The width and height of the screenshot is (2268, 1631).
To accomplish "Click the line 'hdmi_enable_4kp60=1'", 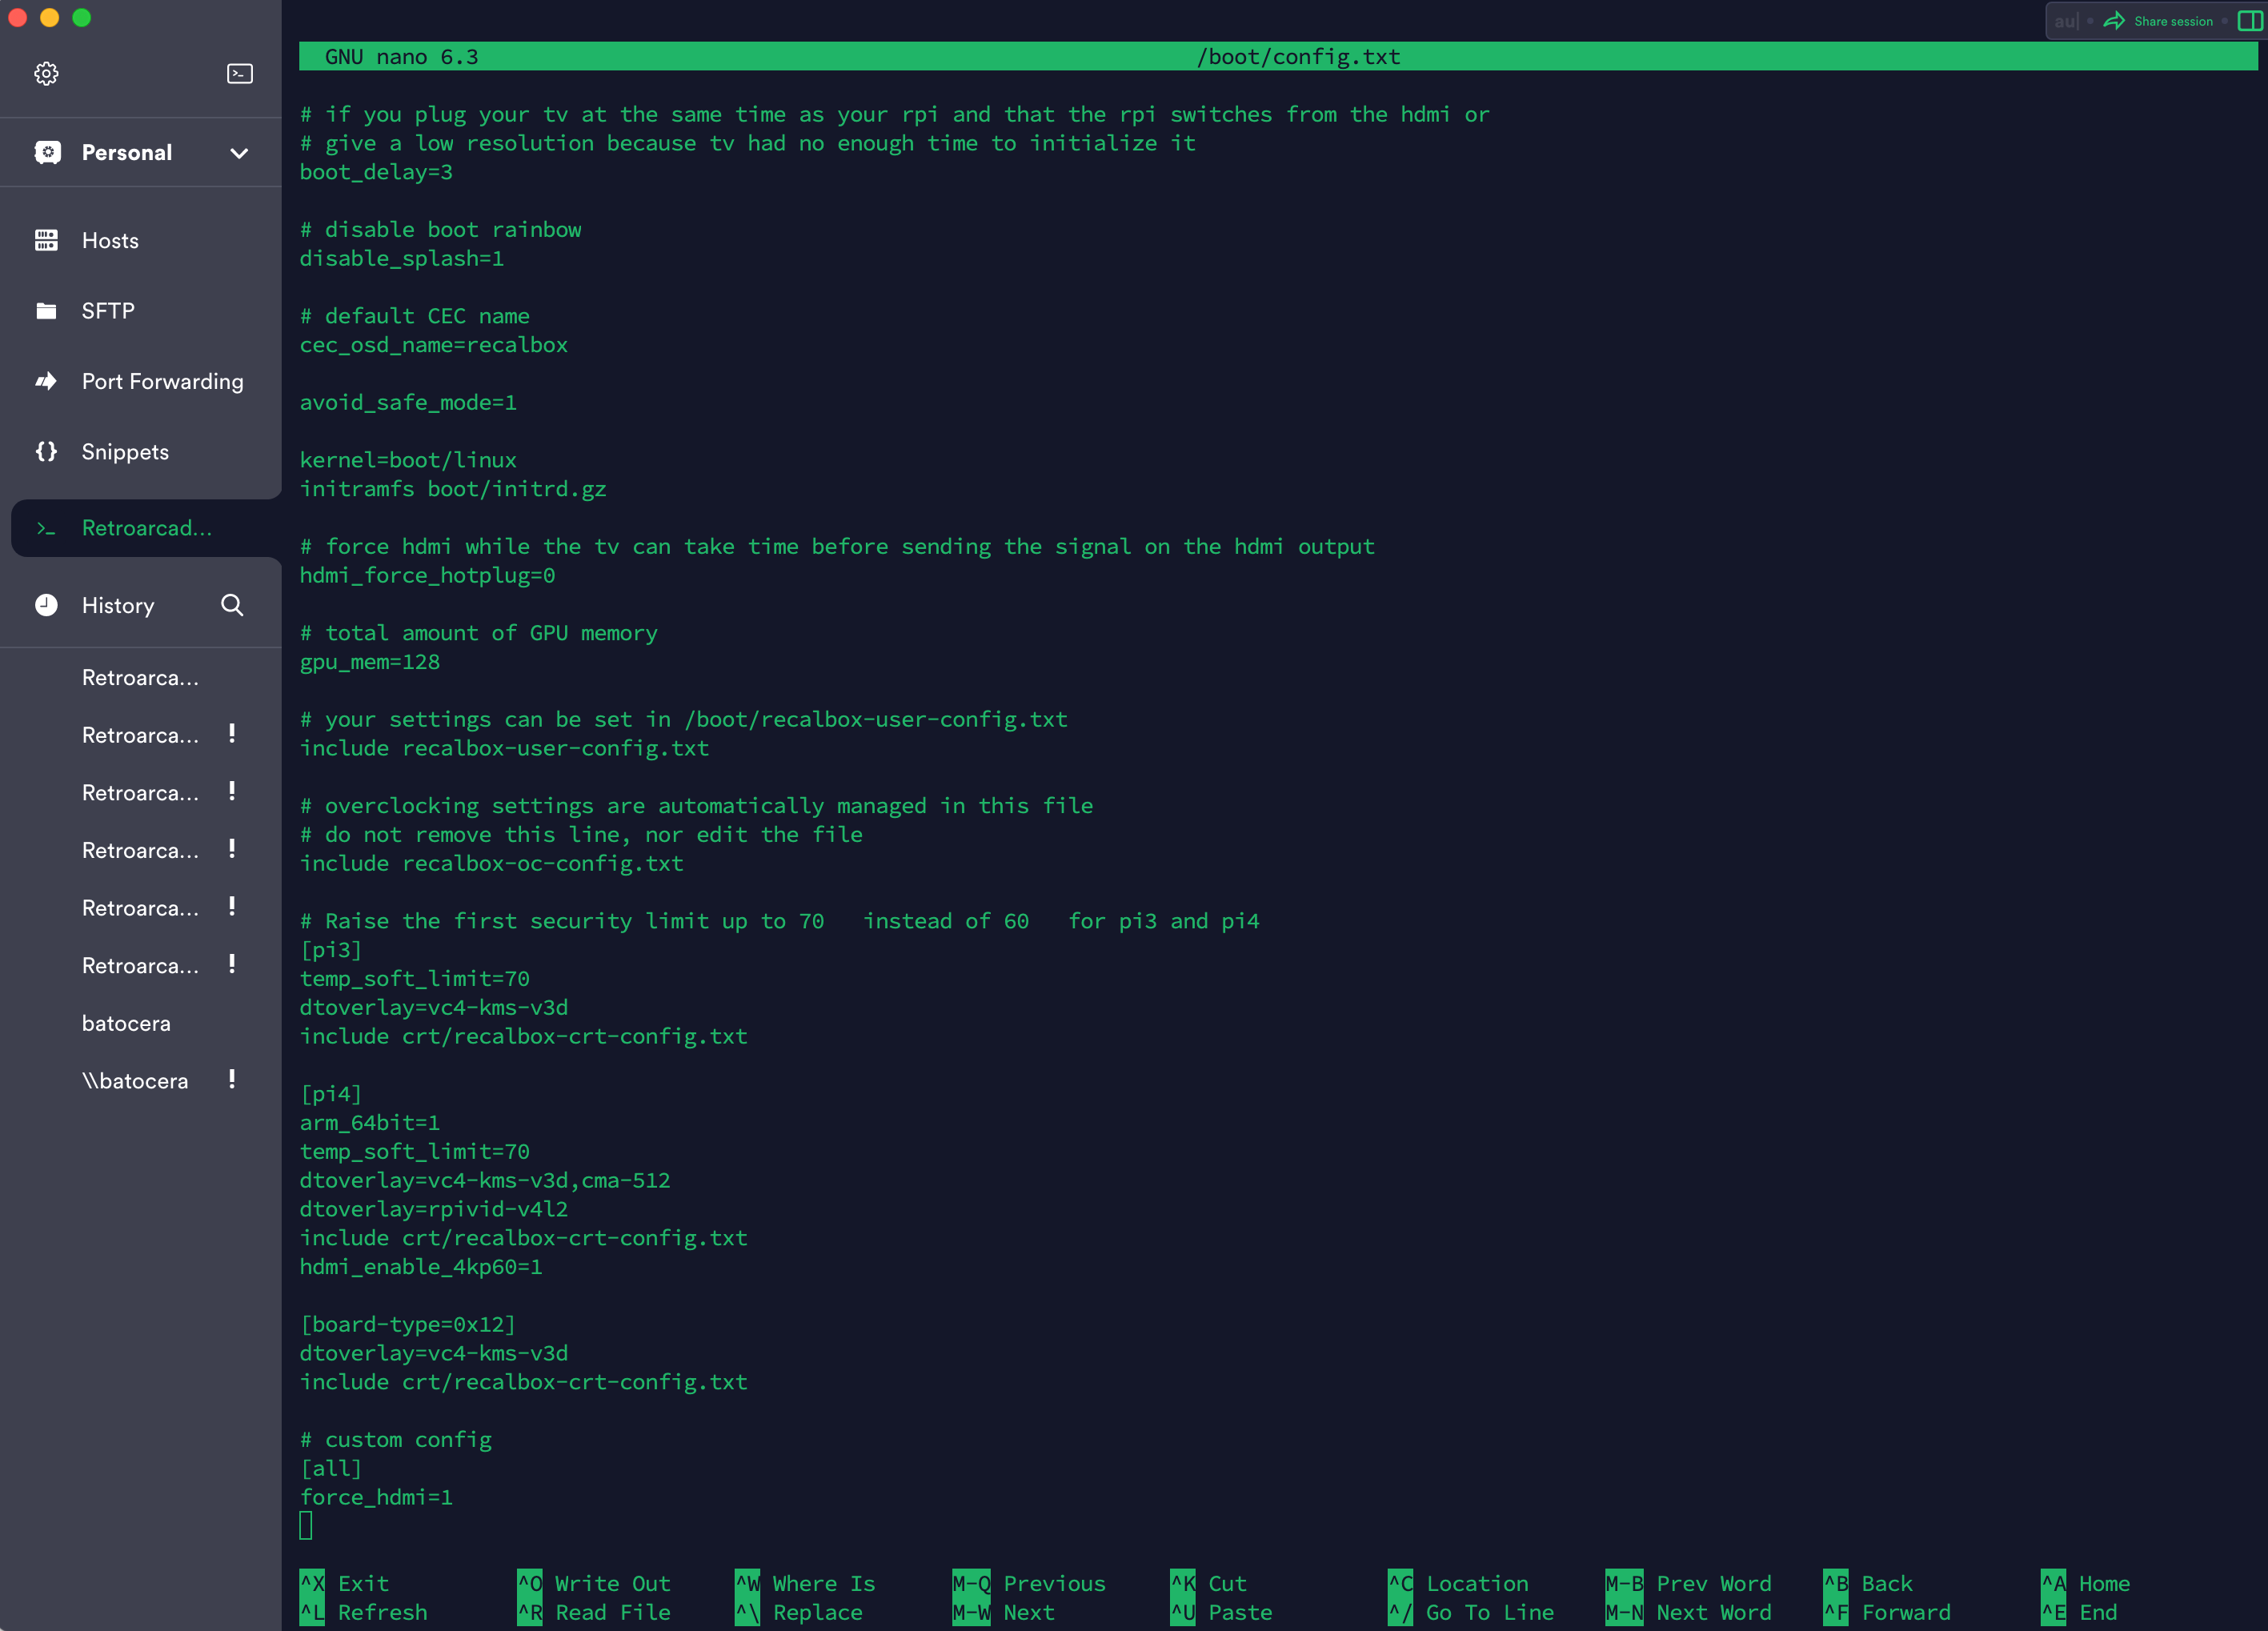I will coord(421,1267).
